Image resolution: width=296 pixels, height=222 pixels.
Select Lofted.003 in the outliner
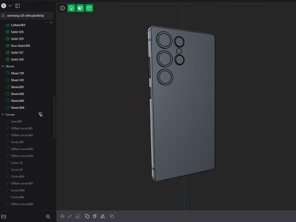pos(18,25)
